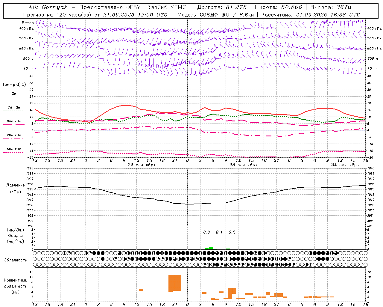Click the "Давление" pressure panel label
The image size is (383, 307).
15,185
